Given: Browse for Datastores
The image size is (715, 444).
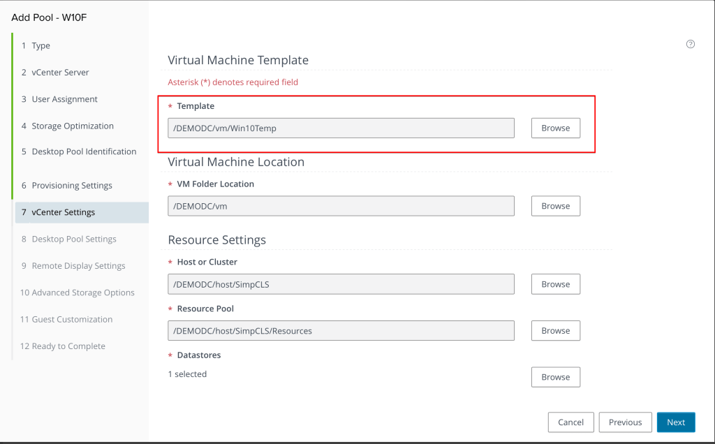Looking at the screenshot, I should coord(555,377).
